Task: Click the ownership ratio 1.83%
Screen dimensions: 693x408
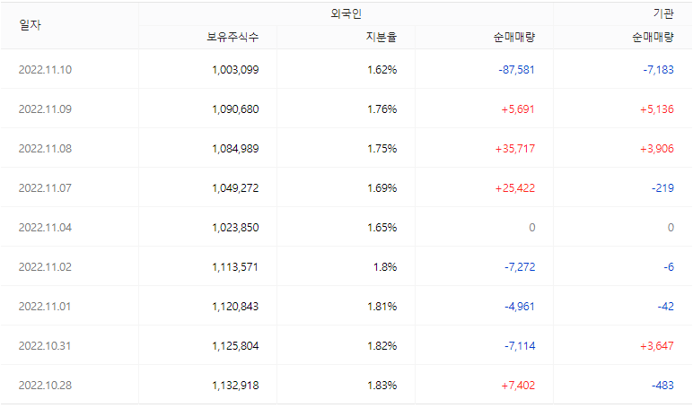Action: pos(382,386)
